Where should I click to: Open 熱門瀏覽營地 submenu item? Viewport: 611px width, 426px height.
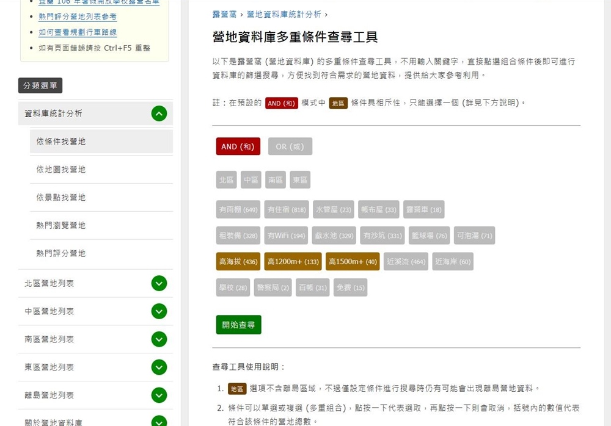[x=101, y=225]
